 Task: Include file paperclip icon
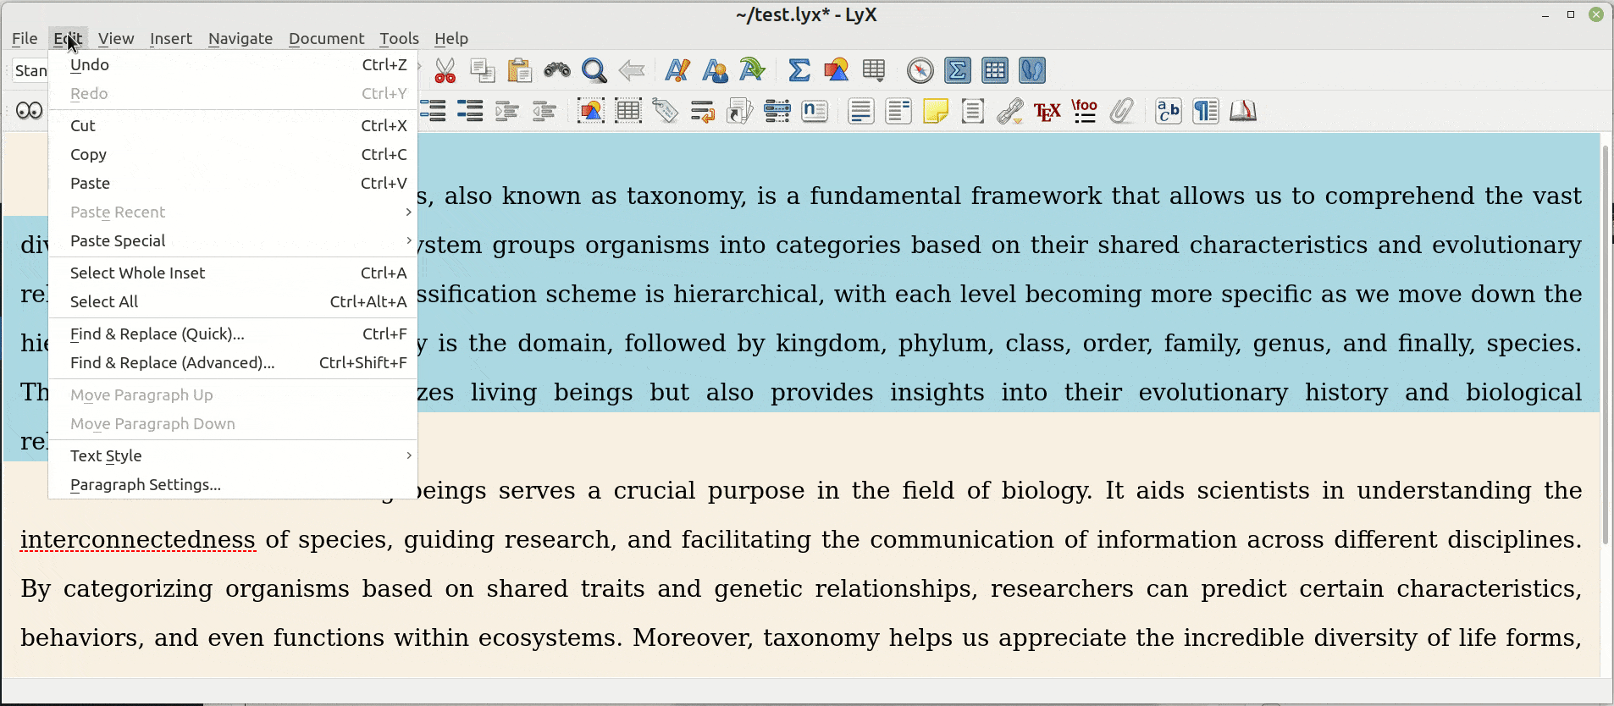coord(1122,111)
